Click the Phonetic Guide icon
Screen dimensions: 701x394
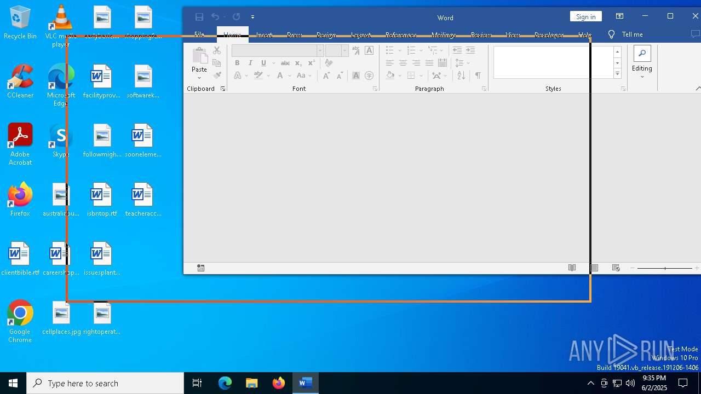point(356,50)
